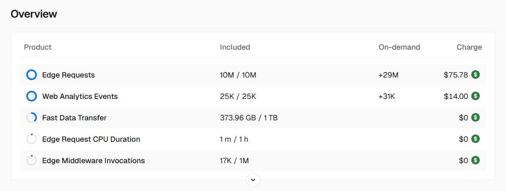
Task: Expand the usage list with the chevron button
Action: [x=253, y=180]
